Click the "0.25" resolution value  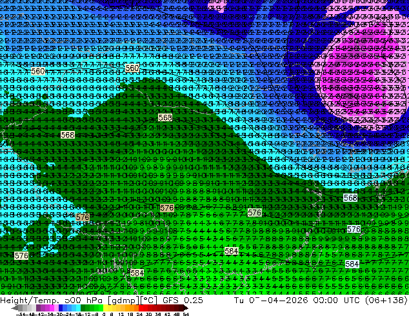(x=193, y=300)
